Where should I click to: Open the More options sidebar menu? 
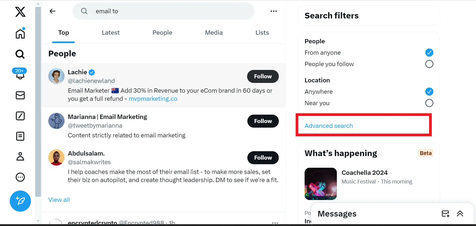click(20, 177)
